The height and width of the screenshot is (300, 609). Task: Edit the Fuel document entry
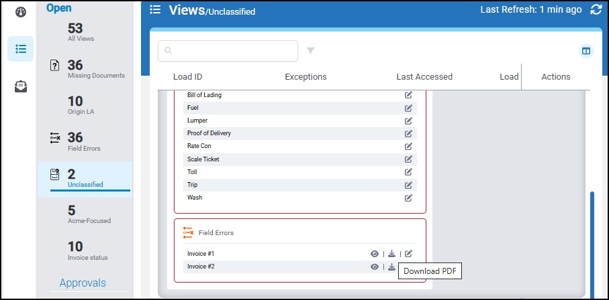click(x=408, y=108)
